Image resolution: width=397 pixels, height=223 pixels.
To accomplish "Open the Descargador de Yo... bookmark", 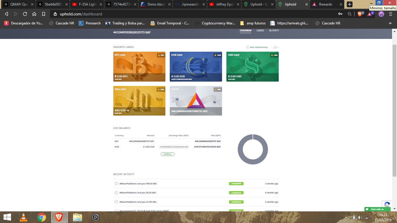I will [24, 23].
